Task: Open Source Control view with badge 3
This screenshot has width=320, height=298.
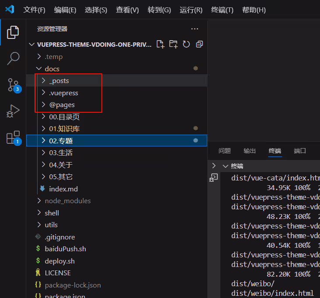Action: click(x=14, y=86)
